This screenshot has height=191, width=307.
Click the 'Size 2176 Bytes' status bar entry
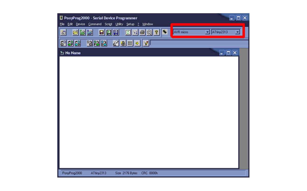tap(126, 173)
